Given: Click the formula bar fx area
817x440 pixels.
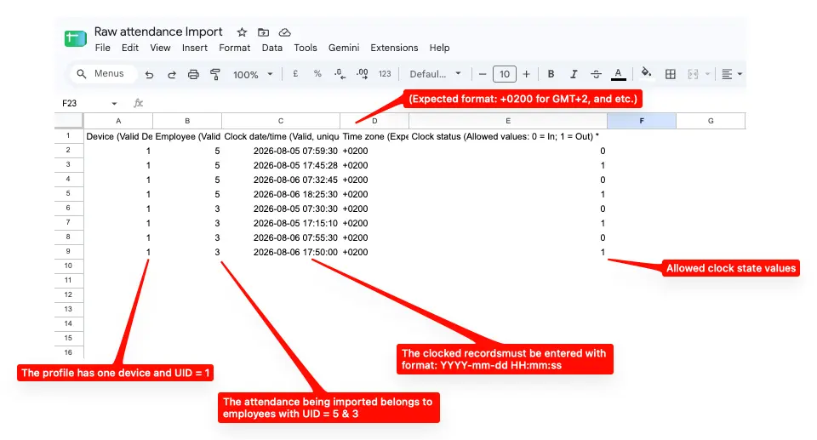Looking at the screenshot, I should [138, 103].
